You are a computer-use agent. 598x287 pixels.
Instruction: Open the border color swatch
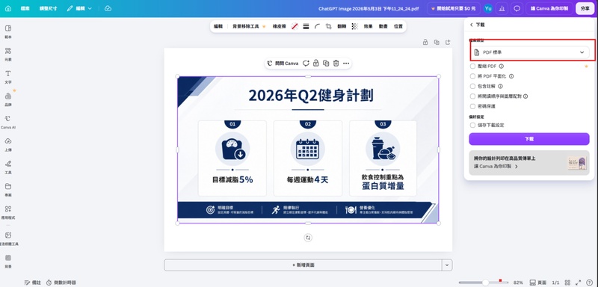295,26
